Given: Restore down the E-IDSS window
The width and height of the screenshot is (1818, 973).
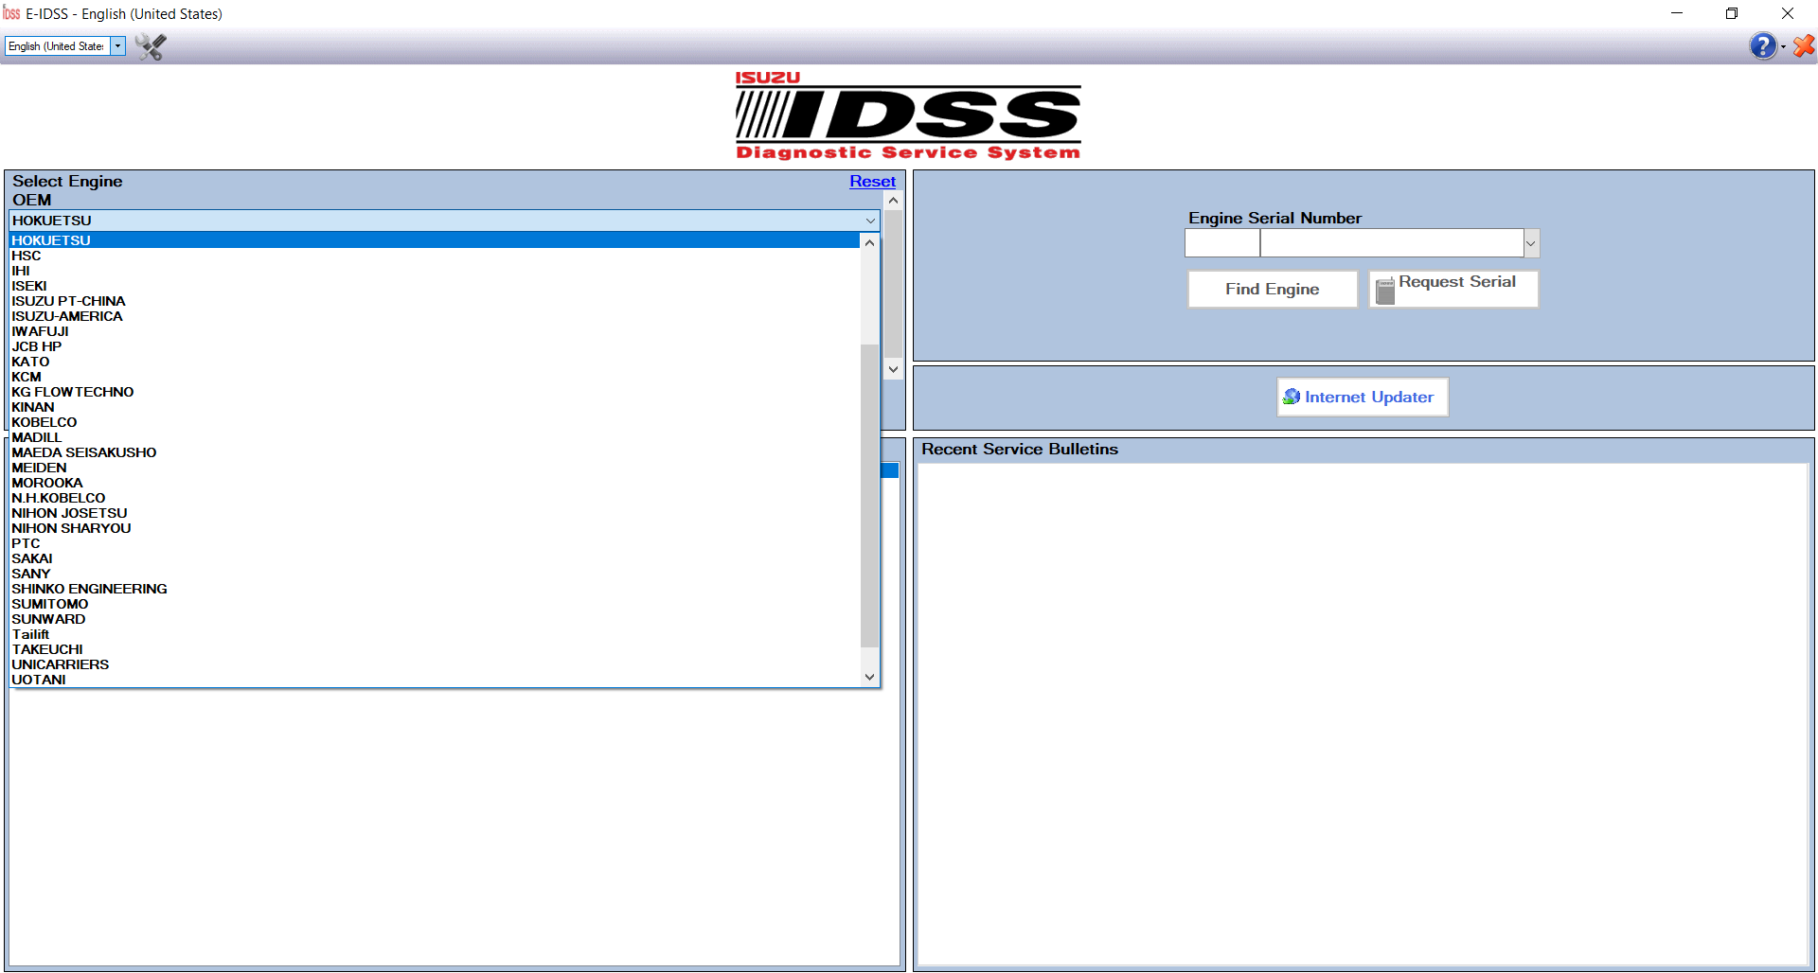Looking at the screenshot, I should [x=1732, y=13].
